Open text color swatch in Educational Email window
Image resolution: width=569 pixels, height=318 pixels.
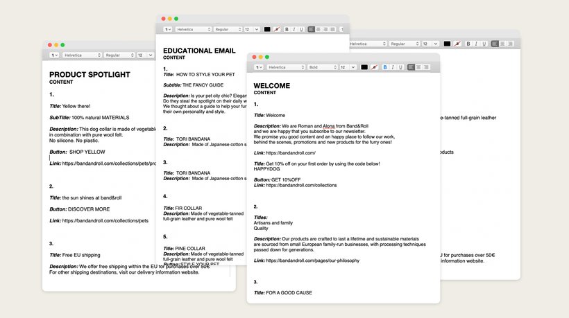267,29
